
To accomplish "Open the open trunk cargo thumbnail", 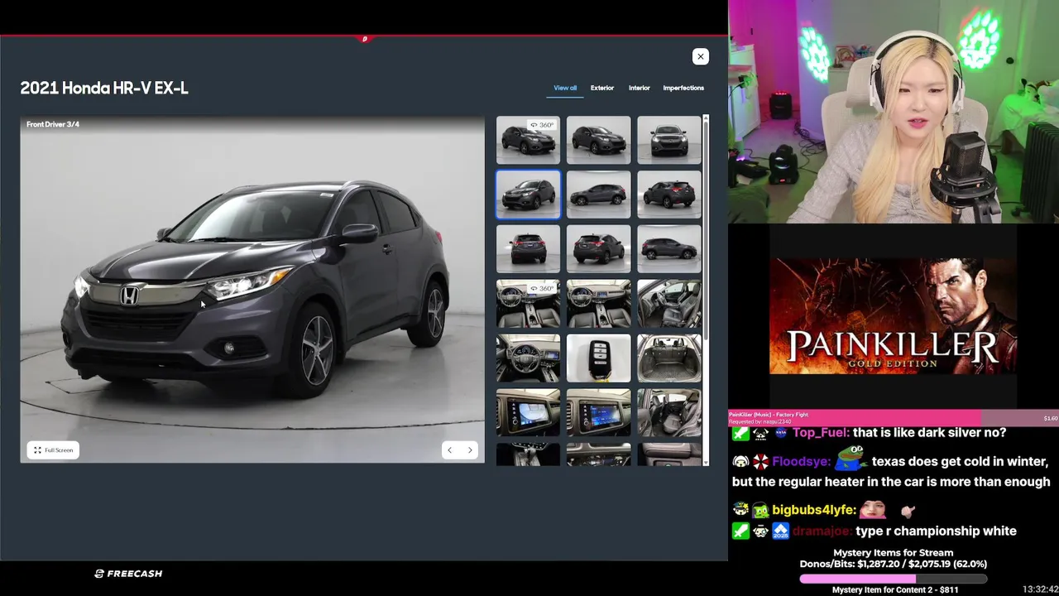I will click(x=668, y=358).
